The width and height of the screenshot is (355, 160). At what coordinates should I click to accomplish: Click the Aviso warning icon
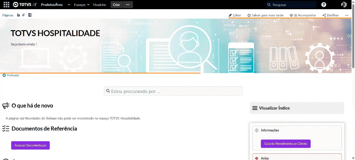256,158
